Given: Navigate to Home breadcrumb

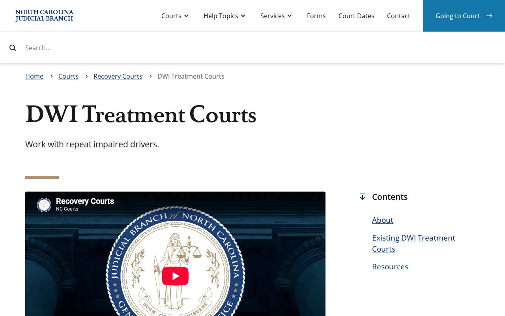Looking at the screenshot, I should pyautogui.click(x=34, y=76).
